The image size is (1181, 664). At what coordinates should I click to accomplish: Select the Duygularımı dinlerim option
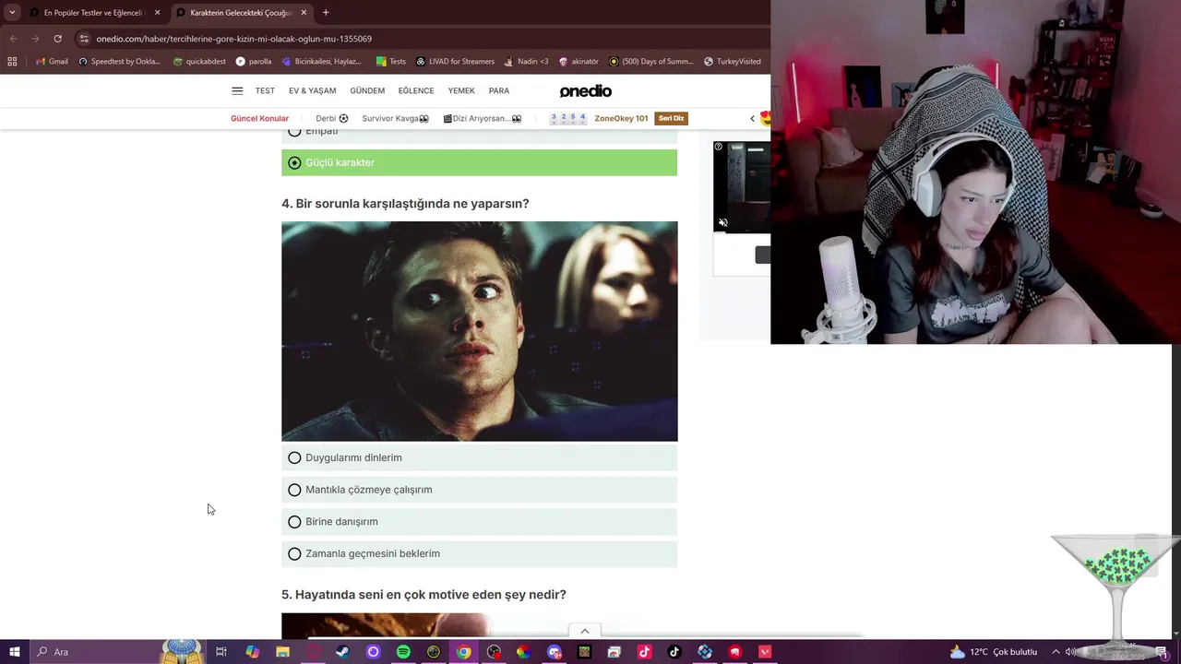(479, 457)
